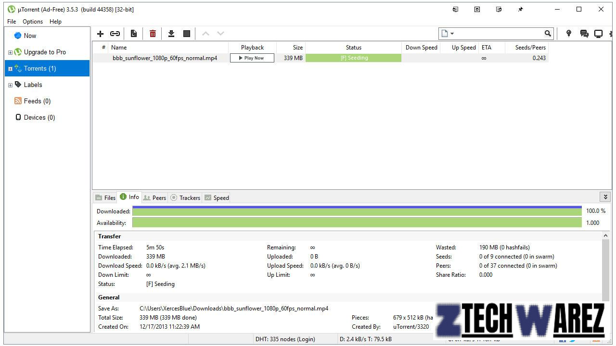The height and width of the screenshot is (346, 616).
Task: Open the Help menu
Action: (x=55, y=22)
